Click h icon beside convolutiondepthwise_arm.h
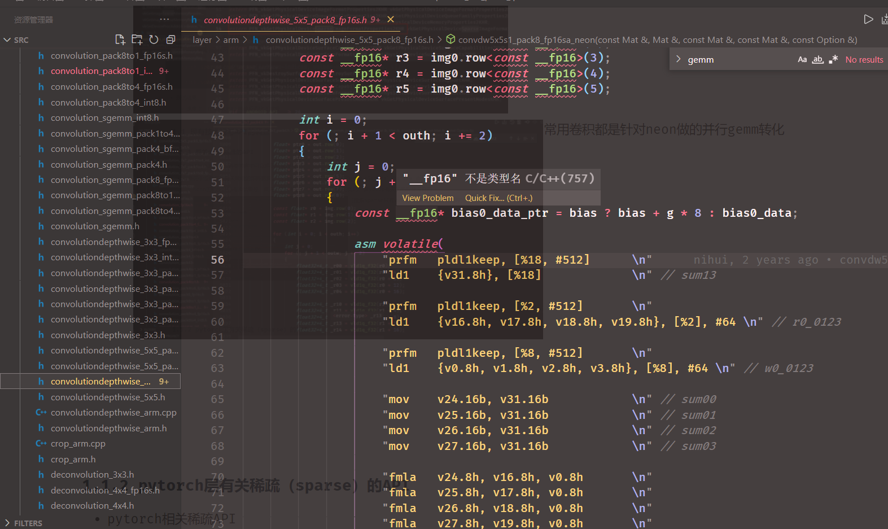This screenshot has height=529, width=888. point(41,428)
